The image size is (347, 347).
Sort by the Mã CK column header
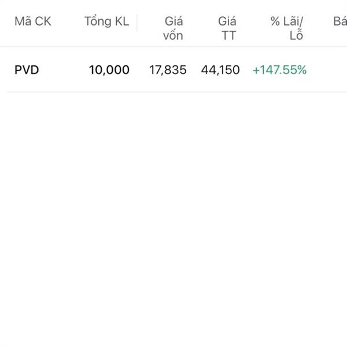click(x=32, y=22)
